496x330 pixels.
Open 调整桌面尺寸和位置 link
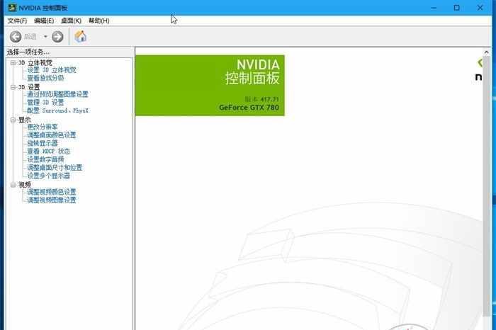coord(55,168)
